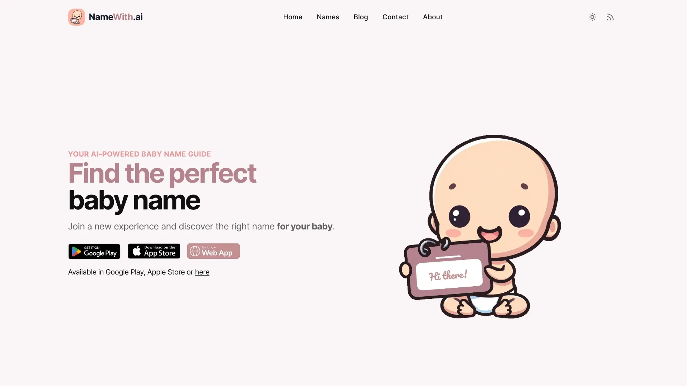
Task: Click the Try Web App button
Action: coord(213,251)
